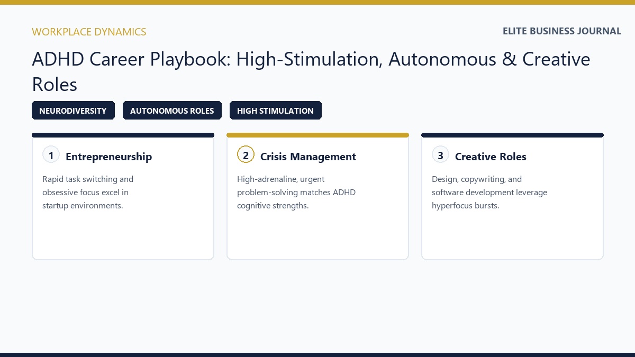Click the number 3 circle badge
This screenshot has width=635, height=357.
(440, 155)
